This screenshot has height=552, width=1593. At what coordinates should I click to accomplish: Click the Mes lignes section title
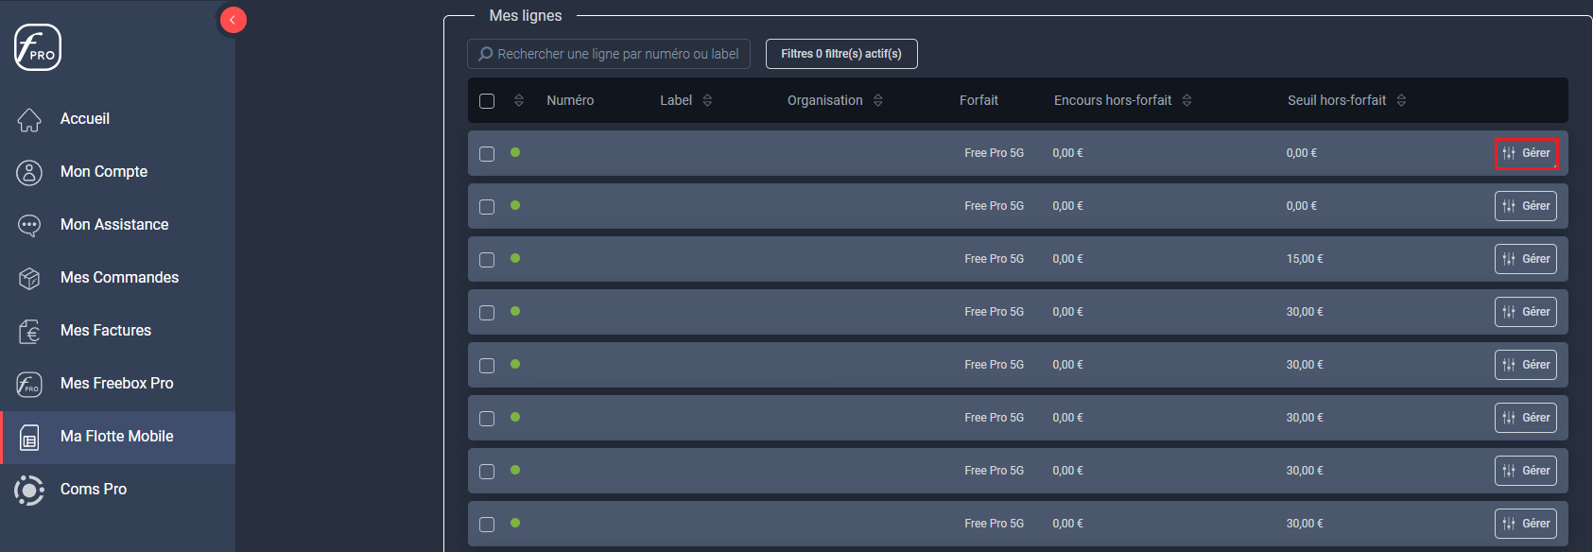[x=526, y=16]
